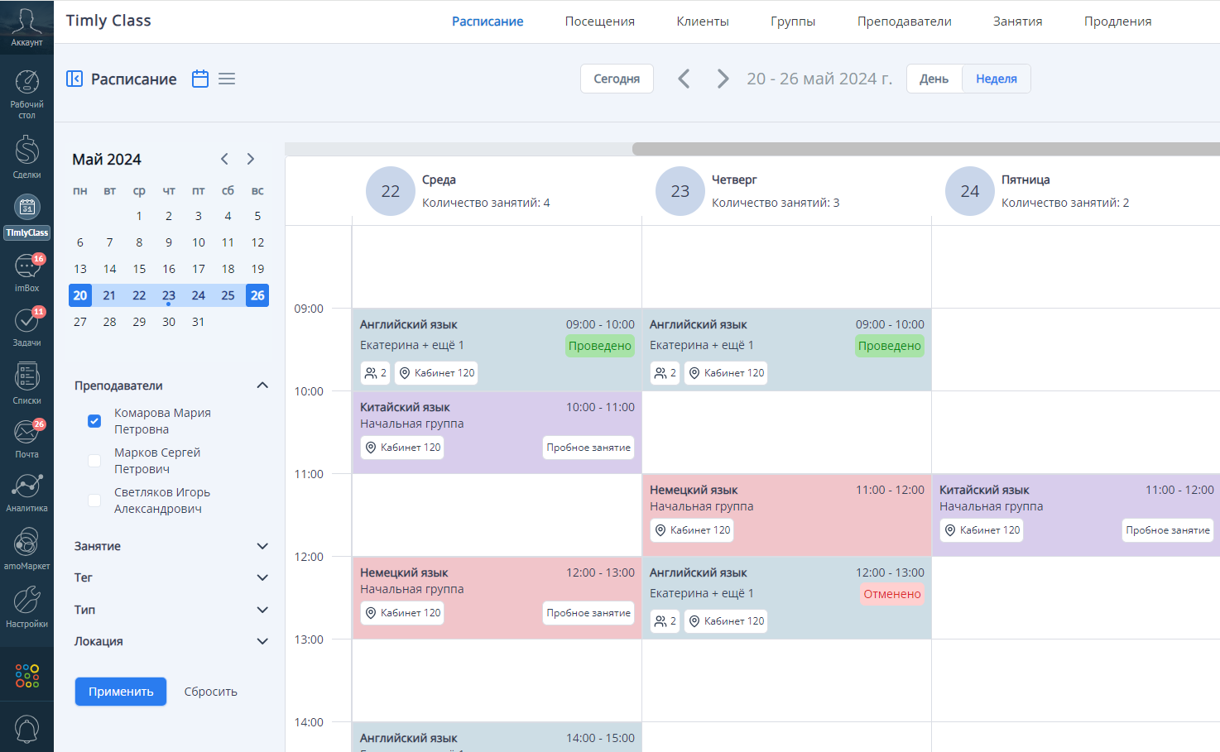This screenshot has height=752, width=1220.
Task: Click the Сбросить link to reset filters
Action: tap(209, 691)
